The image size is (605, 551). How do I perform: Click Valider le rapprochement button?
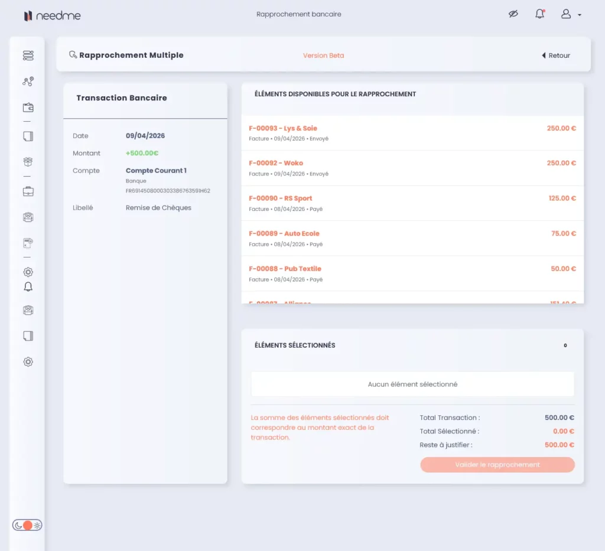[497, 465]
